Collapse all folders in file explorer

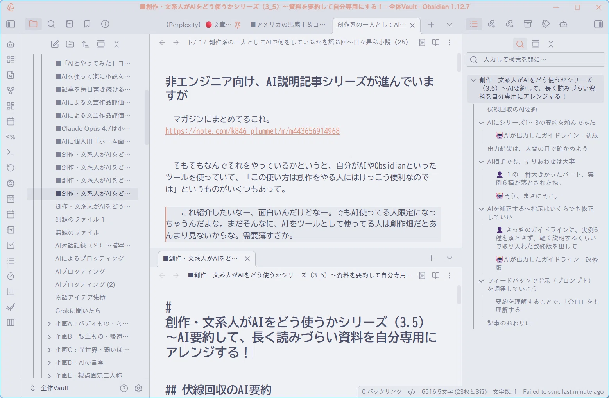(116, 44)
